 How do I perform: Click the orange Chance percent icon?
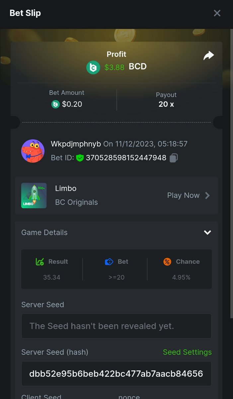tap(167, 262)
